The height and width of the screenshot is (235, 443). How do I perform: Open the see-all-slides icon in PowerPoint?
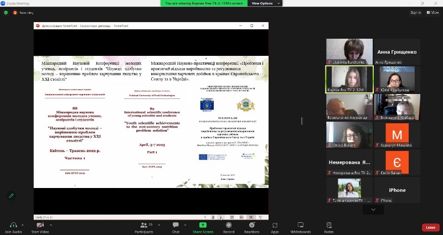coord(213,217)
